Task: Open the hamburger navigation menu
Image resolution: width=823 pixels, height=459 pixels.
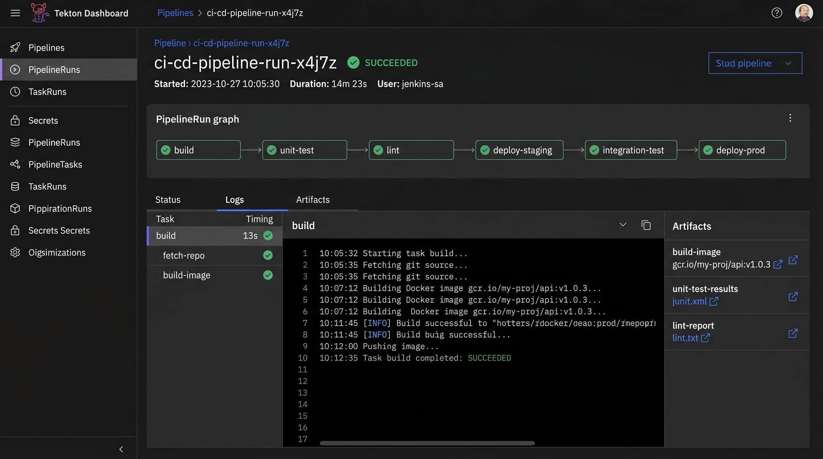Action: tap(15, 13)
